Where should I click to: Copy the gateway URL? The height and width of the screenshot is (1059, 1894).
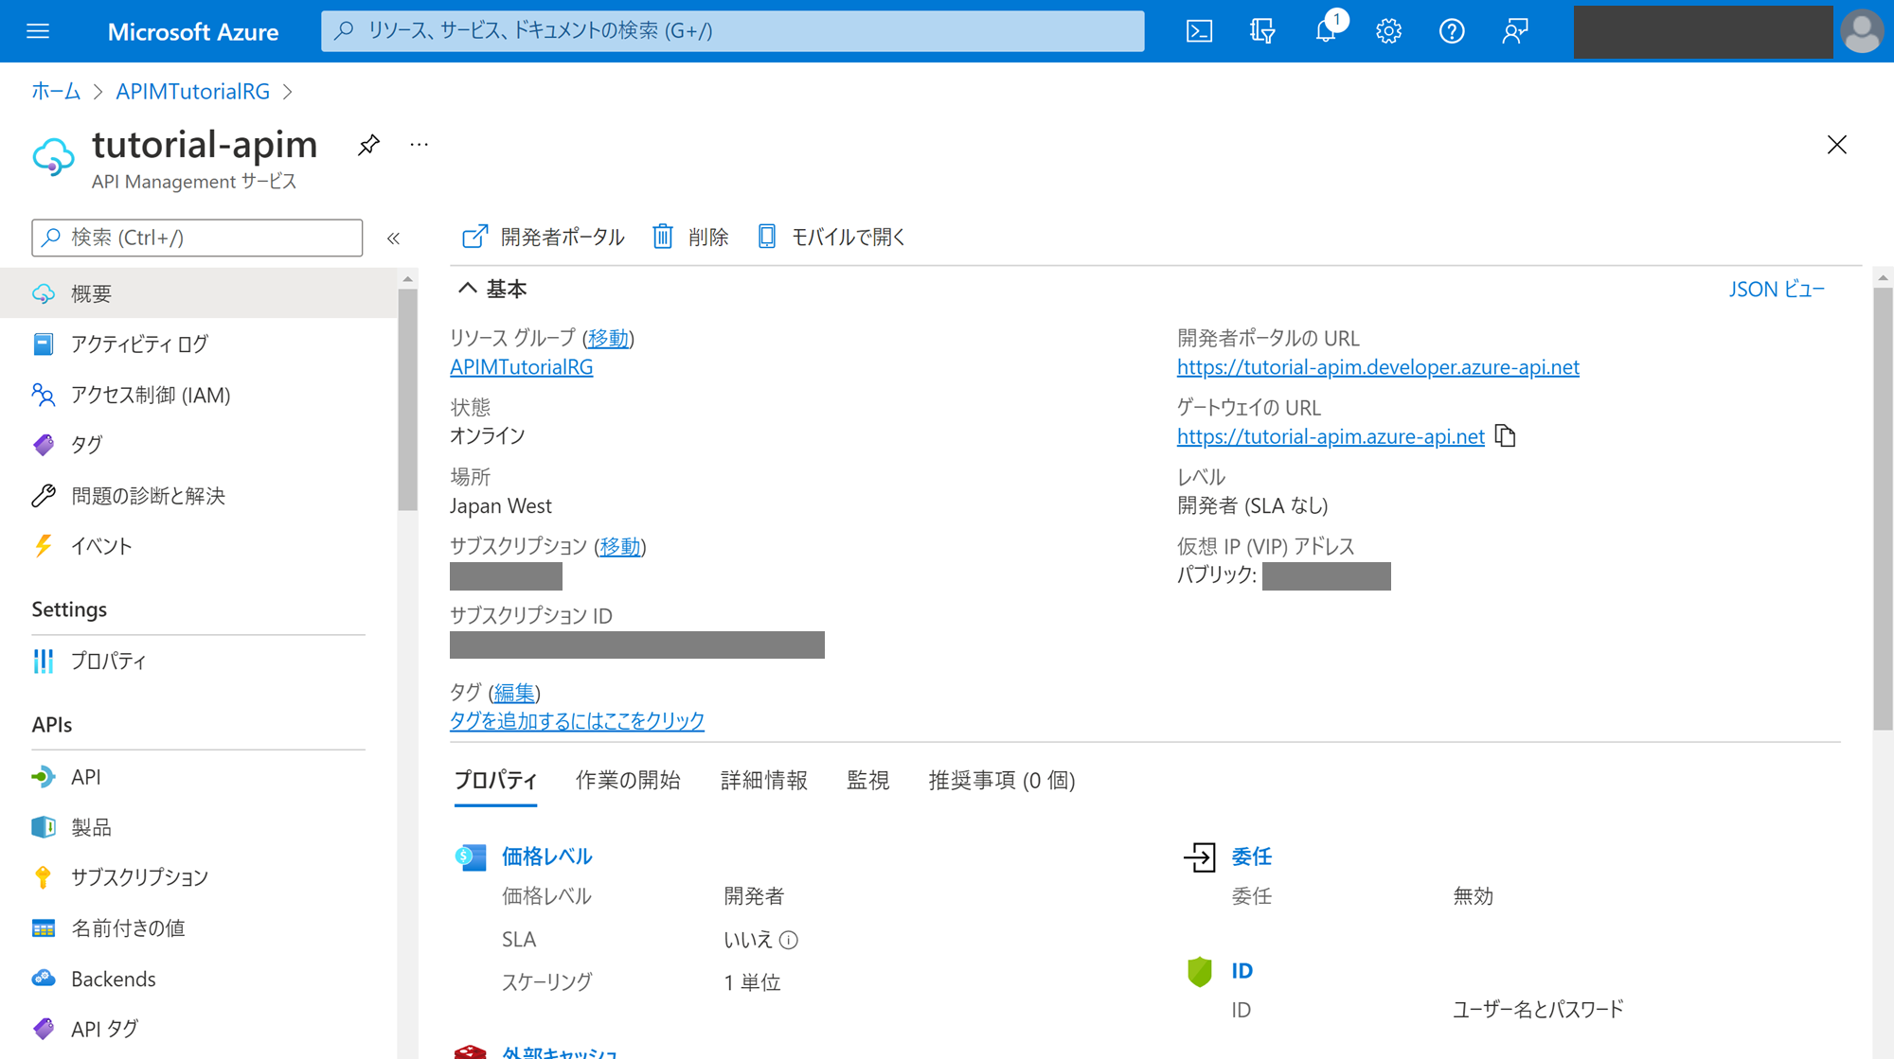(1506, 435)
